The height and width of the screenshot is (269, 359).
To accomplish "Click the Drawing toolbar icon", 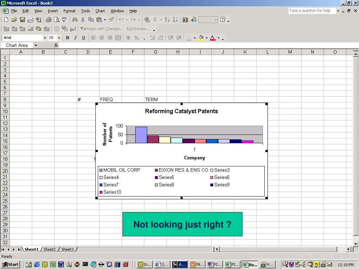I will click(194, 20).
